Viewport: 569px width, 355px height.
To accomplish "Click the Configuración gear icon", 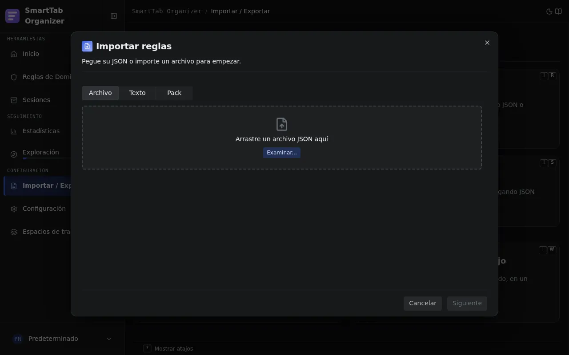I will [x=14, y=209].
